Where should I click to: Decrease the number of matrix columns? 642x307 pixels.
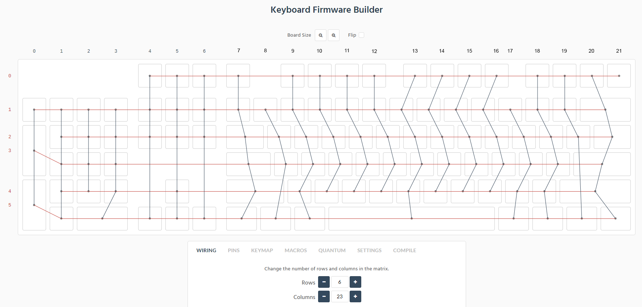324,296
